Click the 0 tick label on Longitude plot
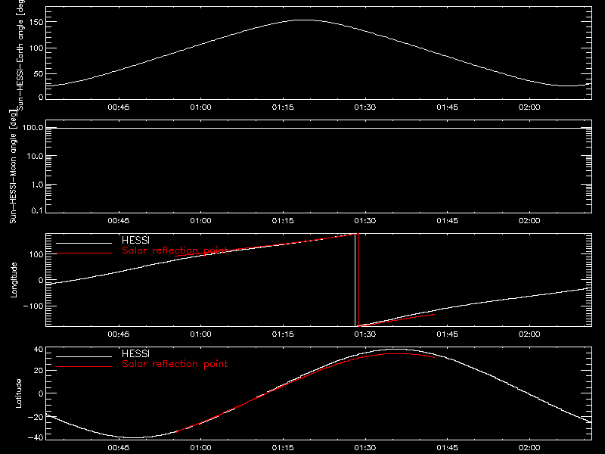605x454 pixels. 41,280
